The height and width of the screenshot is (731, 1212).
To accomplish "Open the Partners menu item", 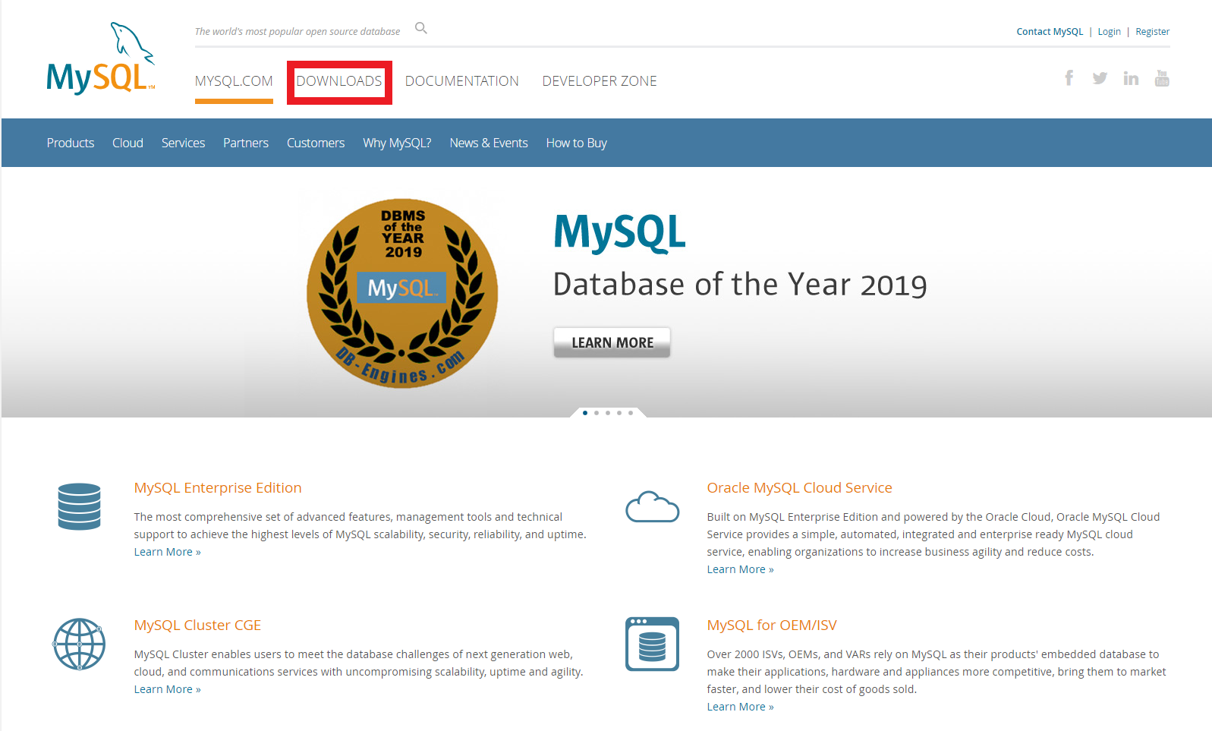I will tap(246, 143).
